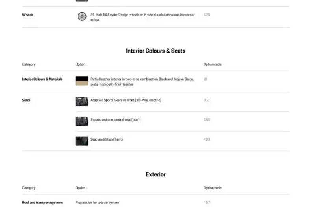Click the Interior Colours & Materials row label
Viewport: 311px width, 207px height.
tap(42, 79)
